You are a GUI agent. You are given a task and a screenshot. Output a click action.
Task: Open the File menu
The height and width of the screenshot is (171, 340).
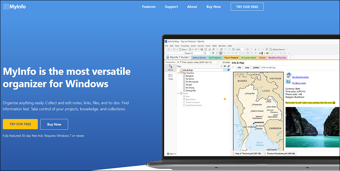coord(167,46)
